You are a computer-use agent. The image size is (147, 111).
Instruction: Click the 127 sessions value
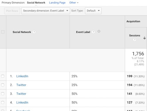click(130, 103)
